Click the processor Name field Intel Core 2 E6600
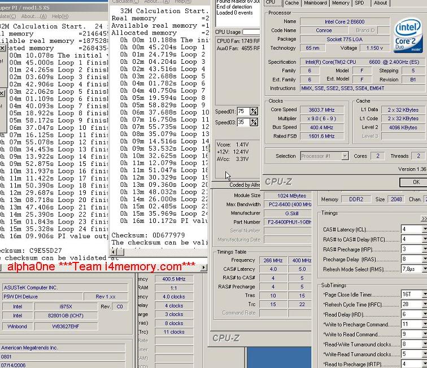427x368 pixels. coord(345,21)
